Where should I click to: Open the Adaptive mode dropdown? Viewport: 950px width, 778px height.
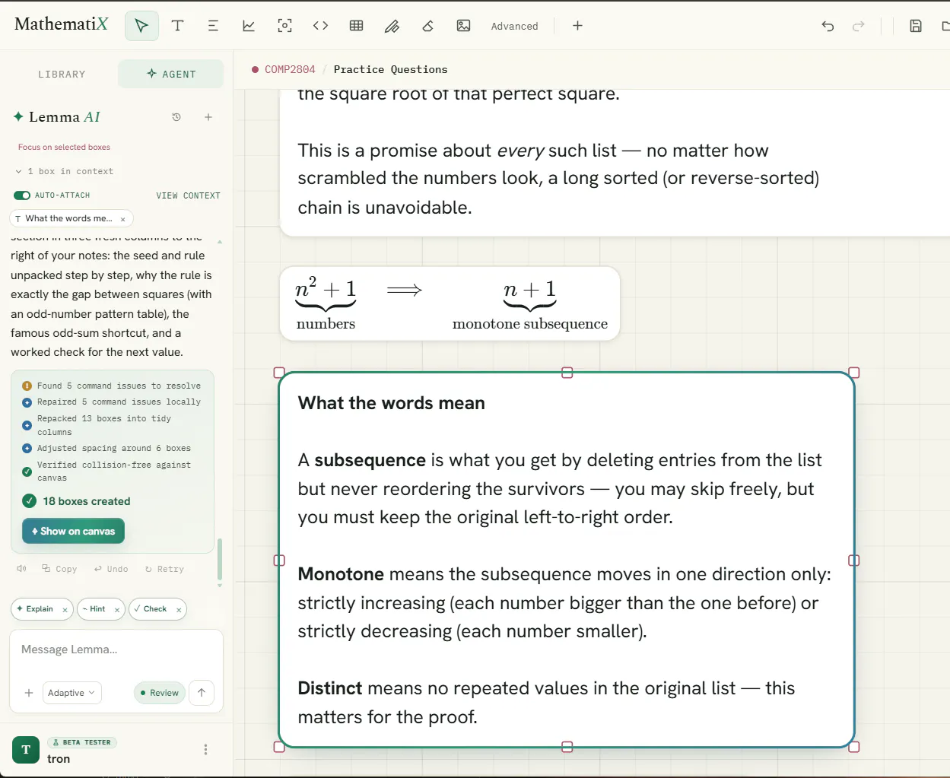click(71, 693)
